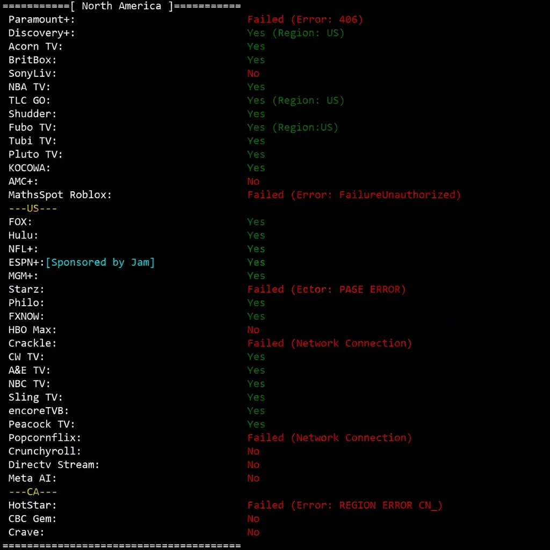Click the SonyLiv service label
This screenshot has height=550, width=550.
(33, 74)
